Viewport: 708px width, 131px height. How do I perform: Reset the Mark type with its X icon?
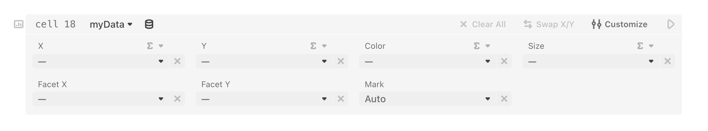click(x=504, y=99)
